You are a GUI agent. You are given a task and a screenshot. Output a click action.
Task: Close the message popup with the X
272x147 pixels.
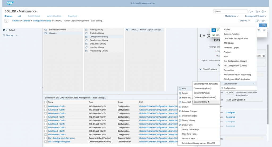point(264,30)
